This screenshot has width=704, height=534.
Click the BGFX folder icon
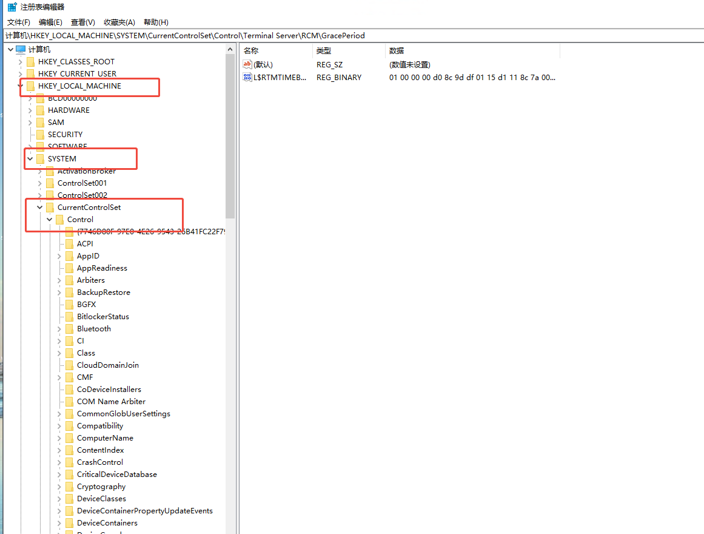69,304
